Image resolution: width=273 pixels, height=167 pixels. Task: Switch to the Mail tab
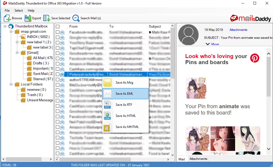(x=182, y=159)
